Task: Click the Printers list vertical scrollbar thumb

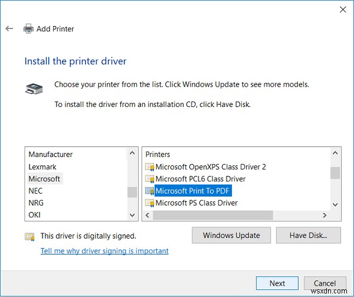Action: [x=335, y=173]
